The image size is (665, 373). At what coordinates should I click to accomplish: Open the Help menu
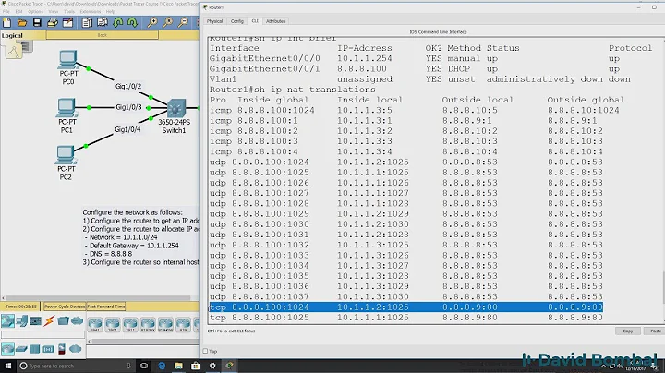[110, 11]
